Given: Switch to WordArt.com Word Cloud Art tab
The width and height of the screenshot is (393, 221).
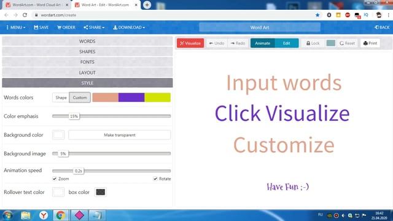Looking at the screenshot, I should coord(36,5).
